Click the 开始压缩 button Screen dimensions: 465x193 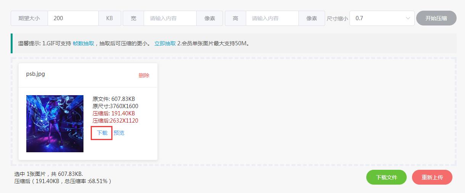(436, 18)
